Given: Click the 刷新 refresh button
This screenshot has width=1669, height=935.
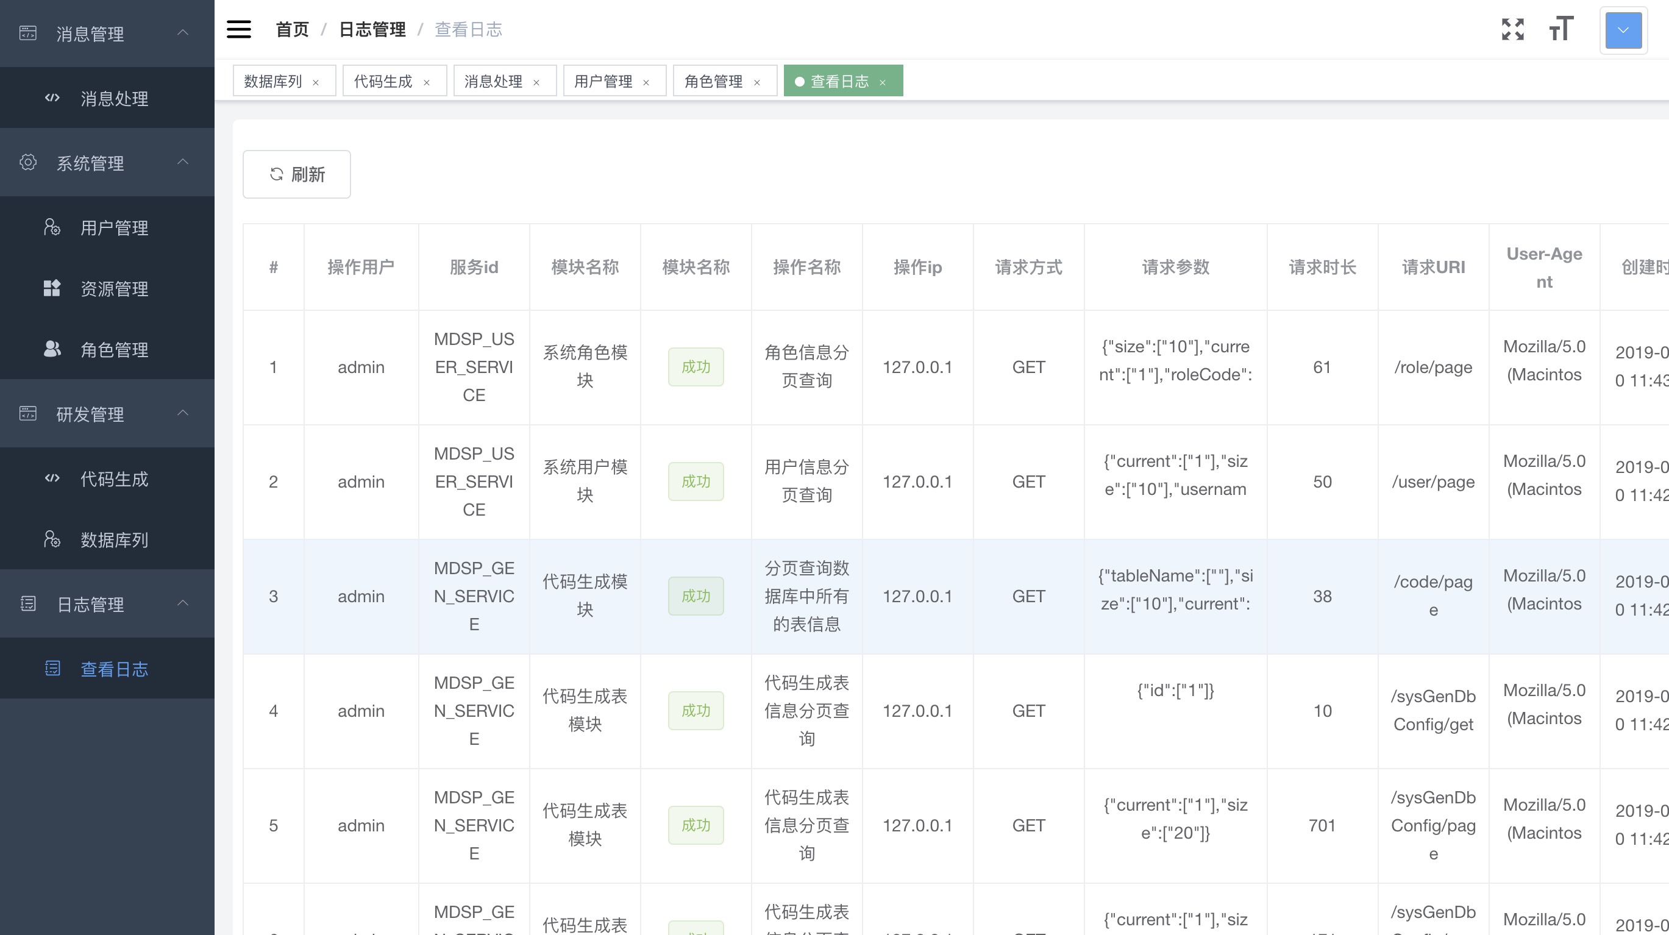Looking at the screenshot, I should click(297, 174).
